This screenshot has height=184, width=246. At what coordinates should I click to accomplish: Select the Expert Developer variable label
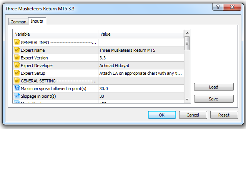[37, 66]
